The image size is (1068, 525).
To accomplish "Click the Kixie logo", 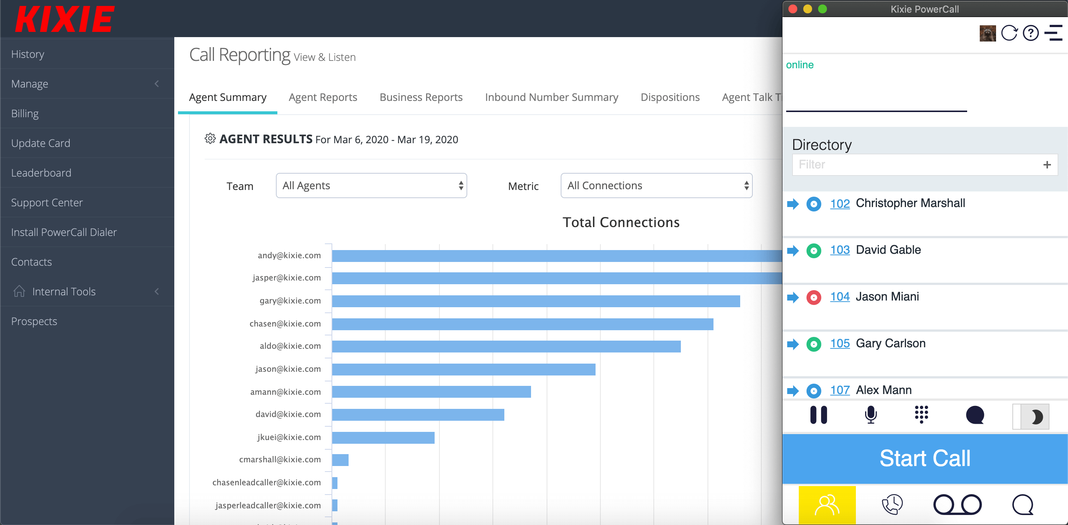I will click(x=64, y=19).
